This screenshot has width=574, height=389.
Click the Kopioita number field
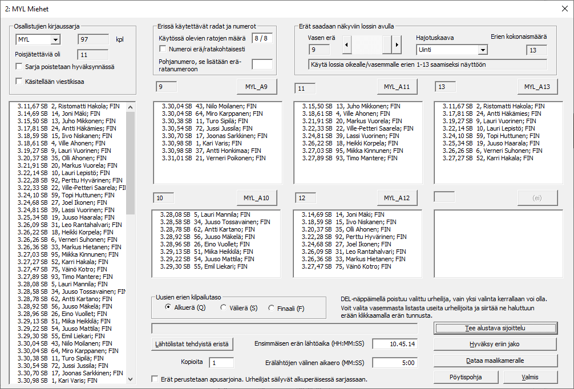point(221,363)
